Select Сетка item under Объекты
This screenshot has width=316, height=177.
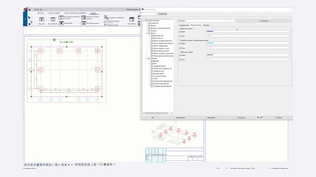[x=155, y=79]
